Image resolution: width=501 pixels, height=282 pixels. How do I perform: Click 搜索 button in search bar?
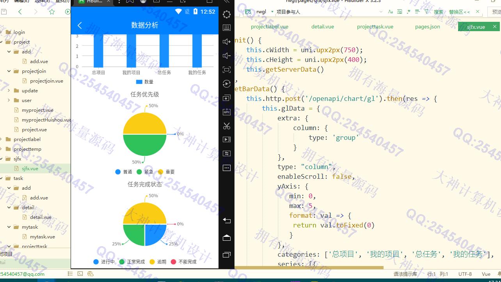coord(439,12)
